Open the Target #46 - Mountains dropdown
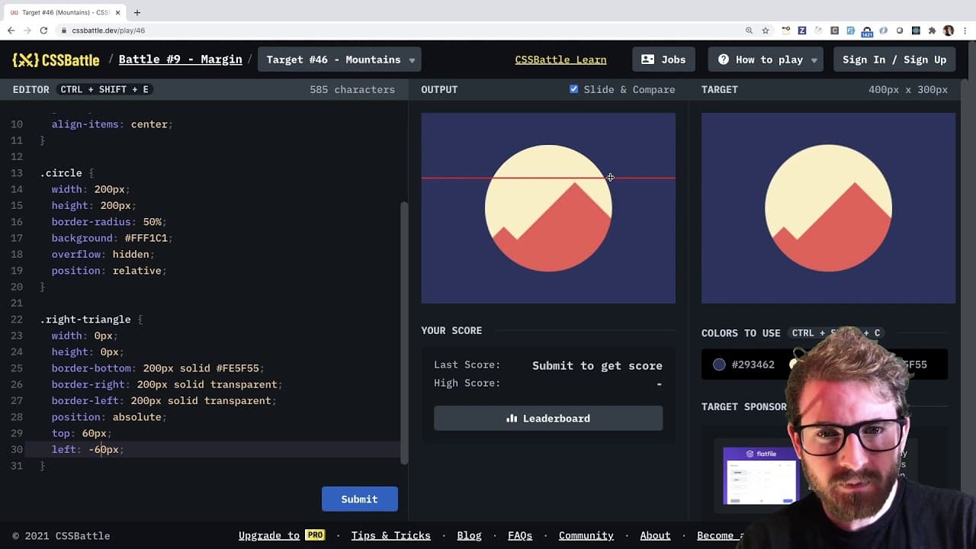 point(339,59)
